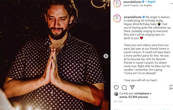Click the verified badge in the post header
173x110 pixels.
click(143, 2)
